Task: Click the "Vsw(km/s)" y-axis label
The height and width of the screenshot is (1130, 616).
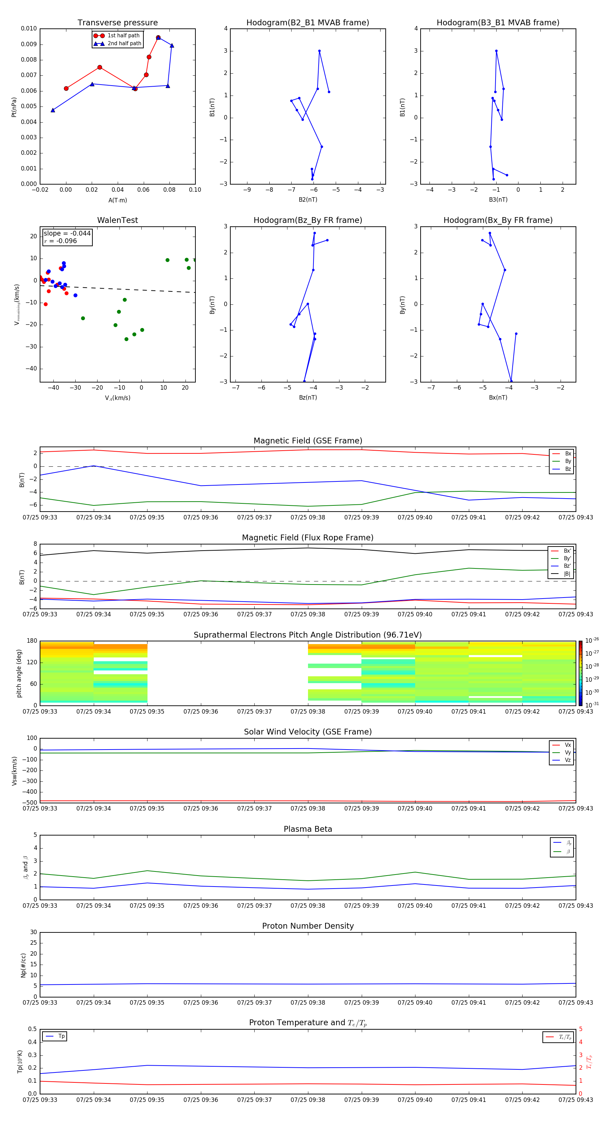Action: coord(14,771)
